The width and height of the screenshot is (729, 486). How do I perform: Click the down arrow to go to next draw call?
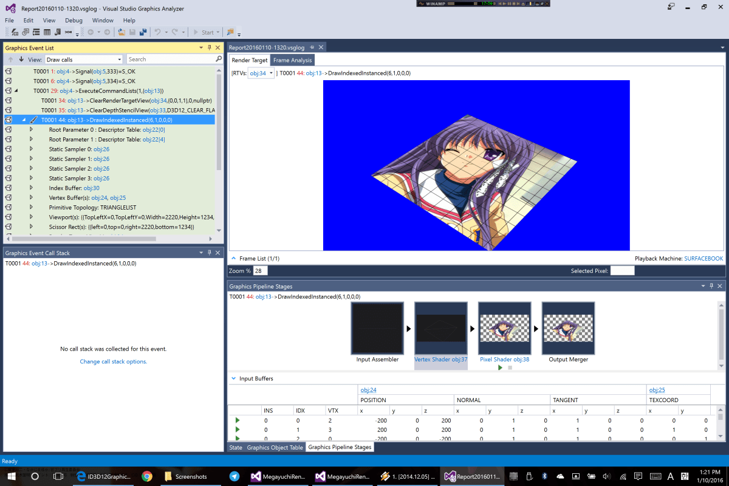(21, 60)
